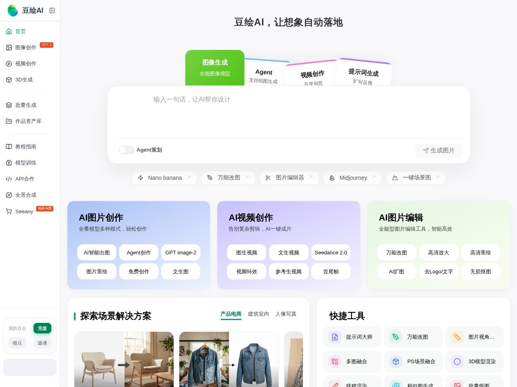Select the 图像生成 mode tab
Image resolution: width=517 pixels, height=387 pixels.
click(x=215, y=68)
